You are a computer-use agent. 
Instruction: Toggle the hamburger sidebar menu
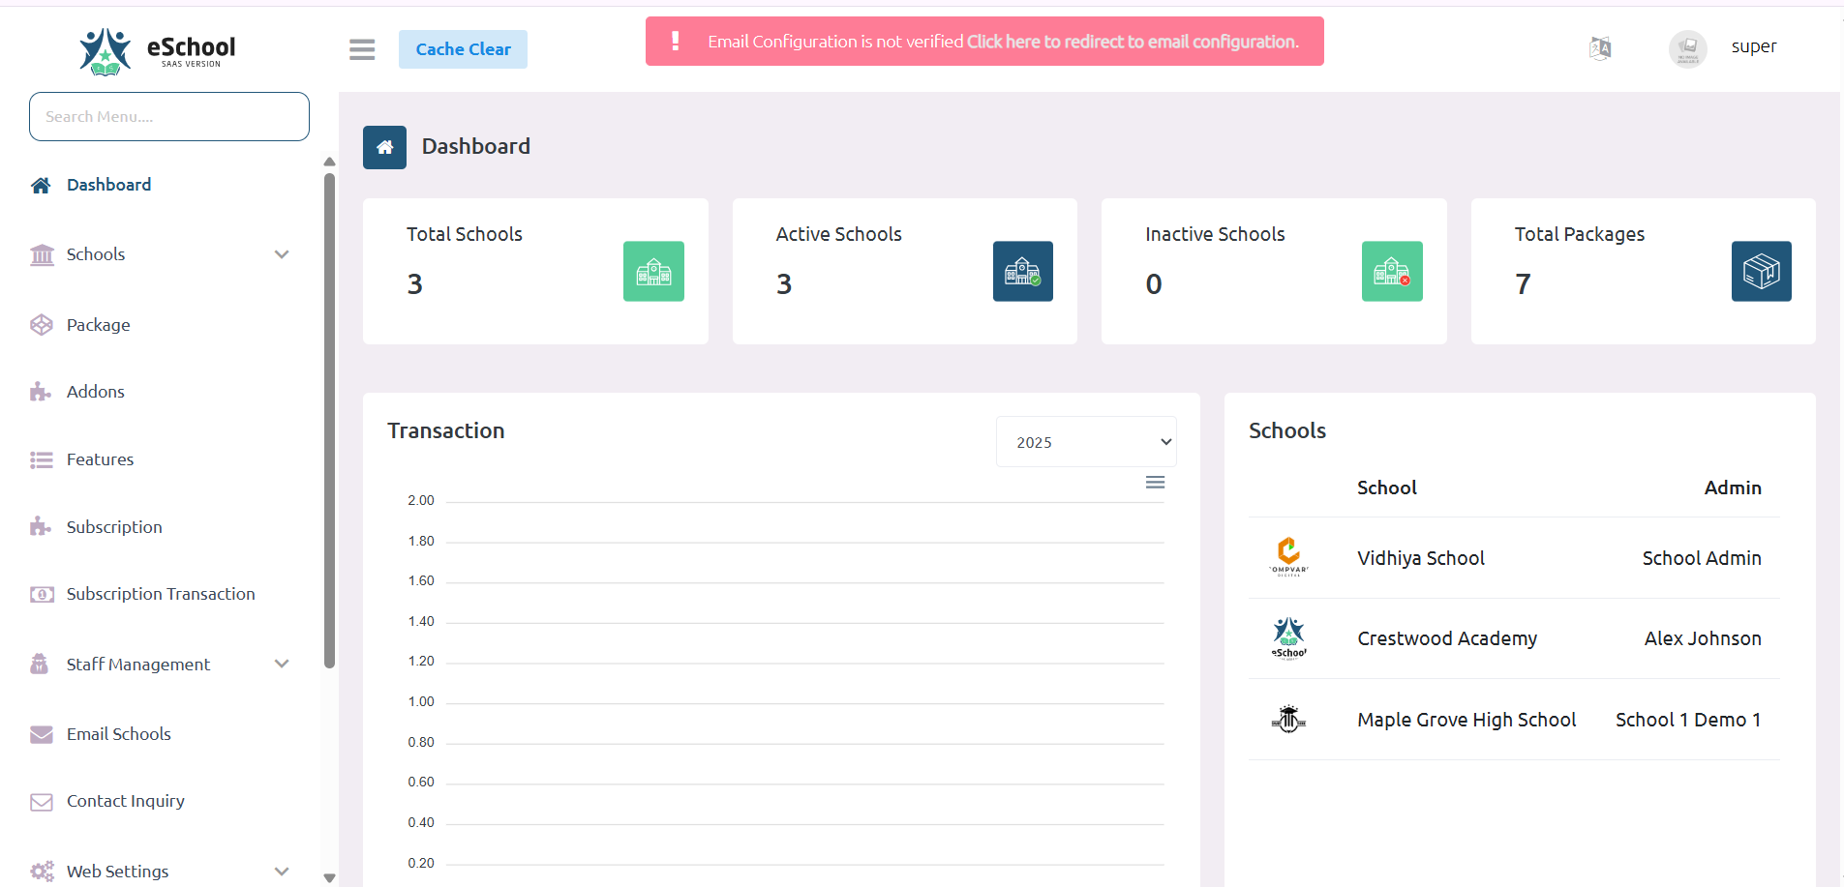coord(362,49)
